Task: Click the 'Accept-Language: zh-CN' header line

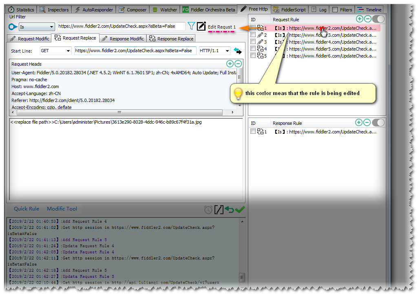Action: [36, 93]
